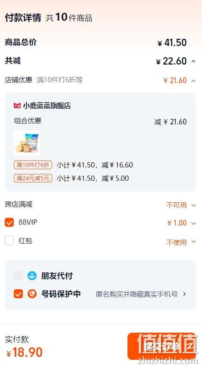Enable the 红包 checkbox
The image size is (202, 368).
tap(9, 241)
